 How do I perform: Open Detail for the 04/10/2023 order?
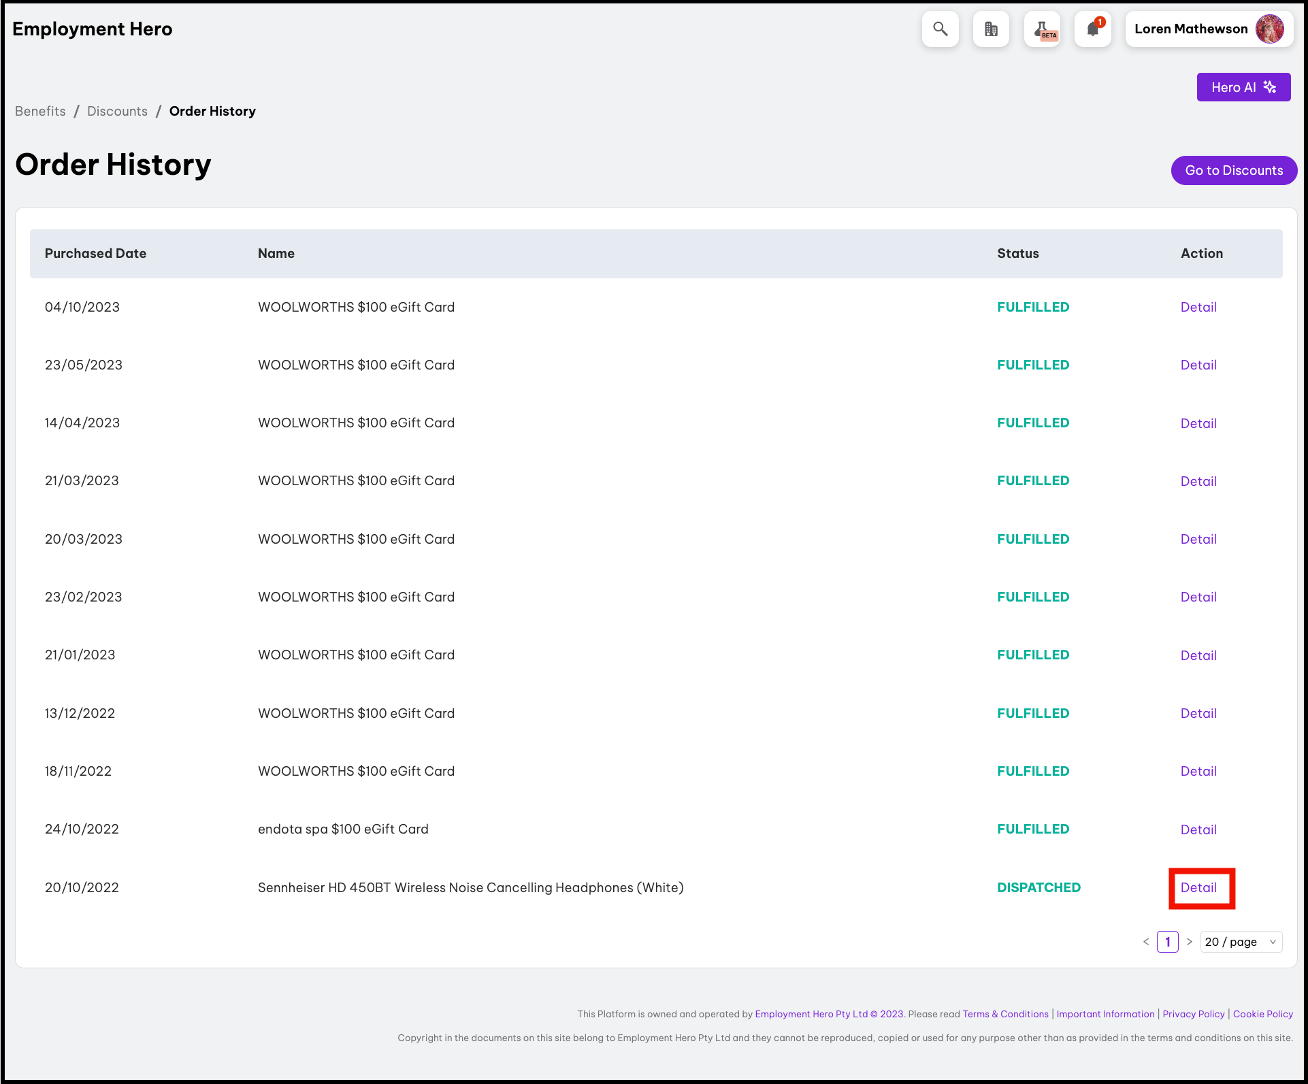pos(1198,307)
